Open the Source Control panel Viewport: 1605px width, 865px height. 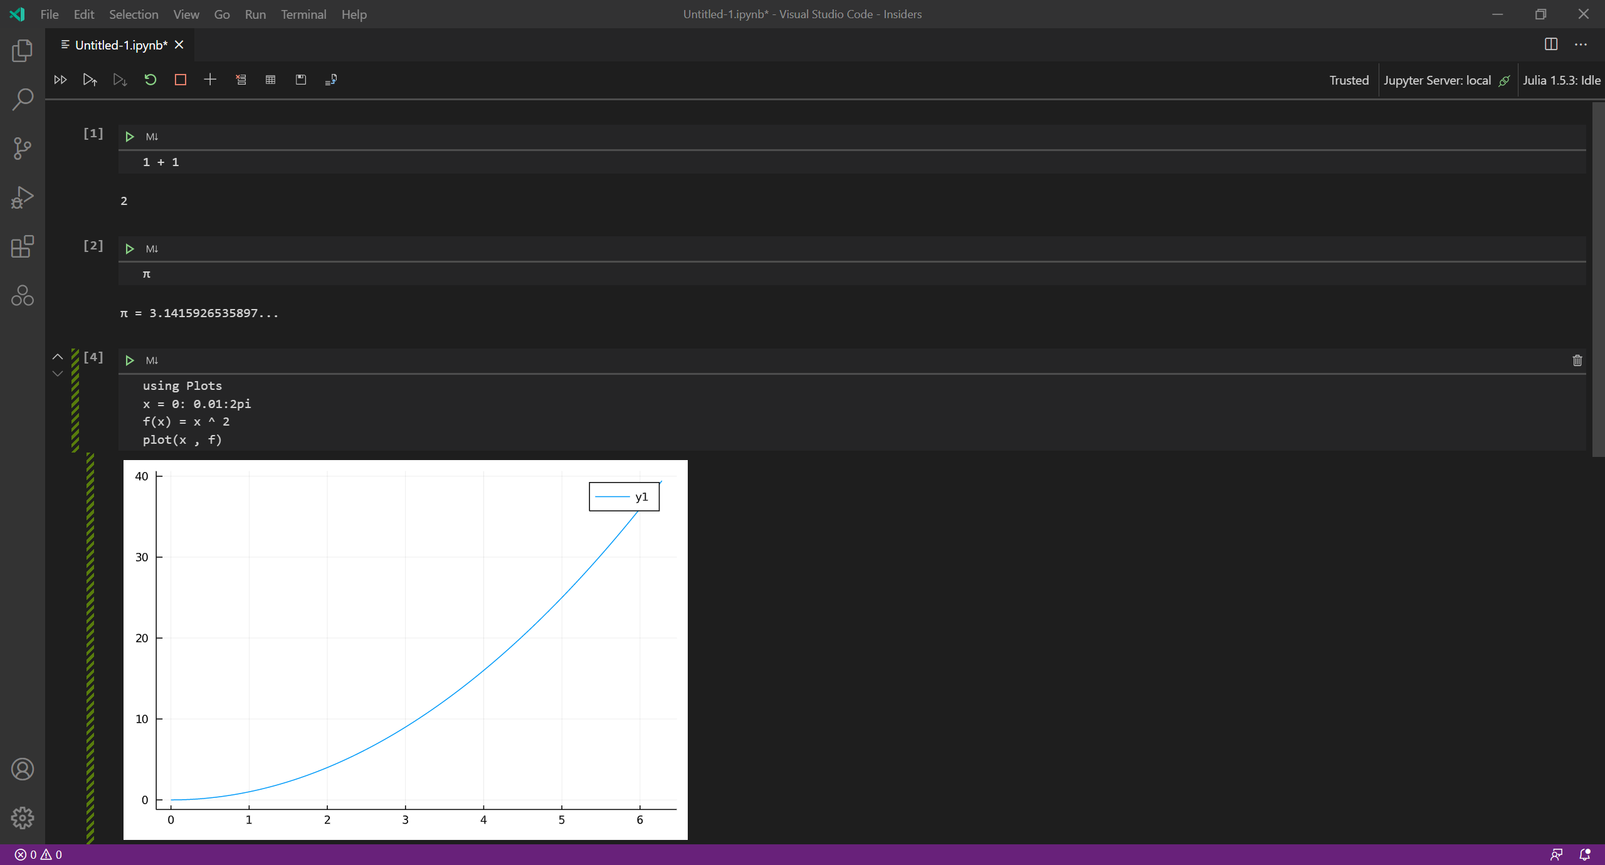[x=23, y=148]
